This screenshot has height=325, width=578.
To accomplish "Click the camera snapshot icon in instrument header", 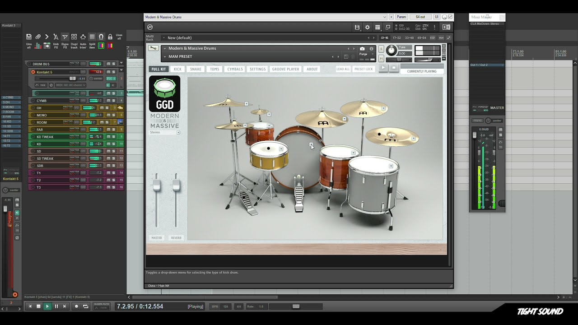I will [362, 48].
